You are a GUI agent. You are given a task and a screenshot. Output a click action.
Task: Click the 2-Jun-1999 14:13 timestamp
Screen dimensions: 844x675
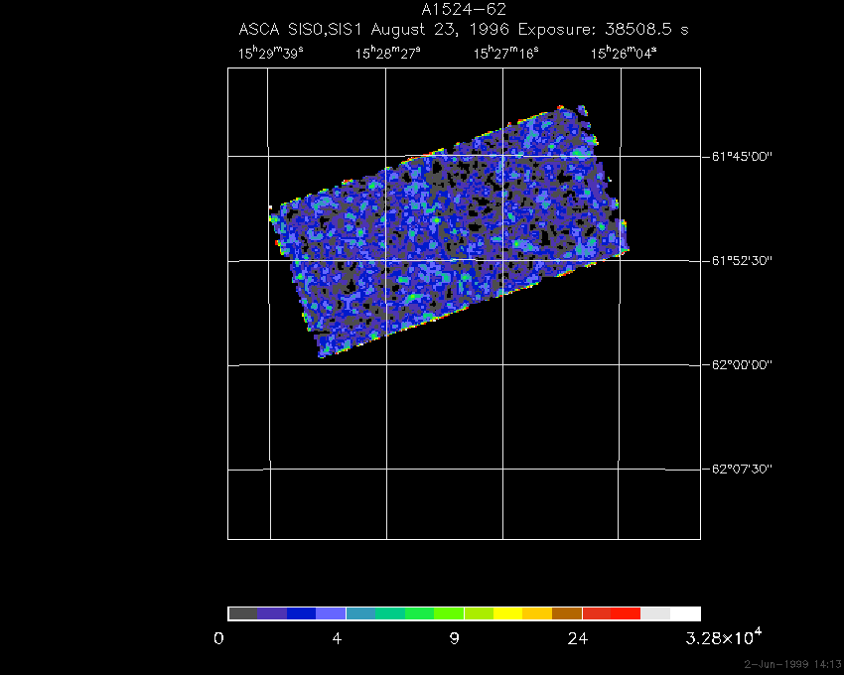coord(793,664)
